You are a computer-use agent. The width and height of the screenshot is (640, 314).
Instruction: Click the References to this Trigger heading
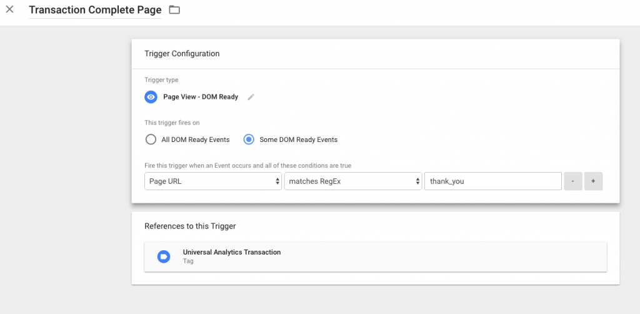tap(190, 226)
